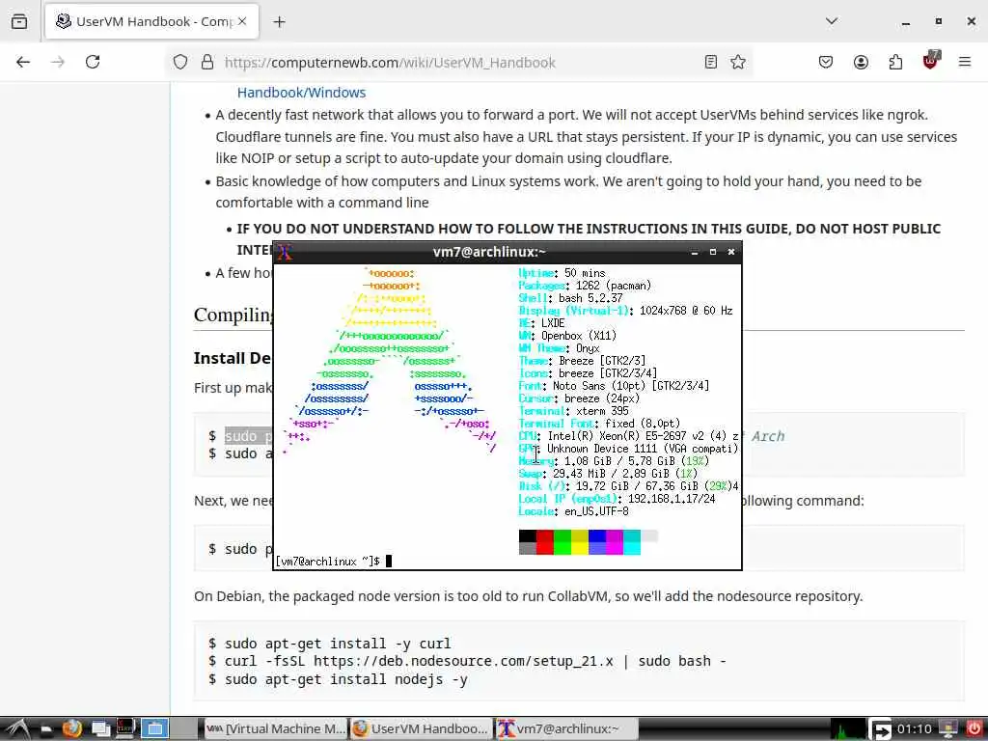The image size is (988, 741).
Task: Minimize the vm7@archlinux xterm window
Action: [x=695, y=252]
